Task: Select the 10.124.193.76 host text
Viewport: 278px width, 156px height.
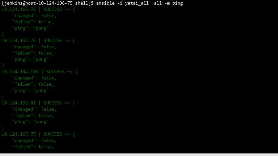Action: tap(19, 41)
